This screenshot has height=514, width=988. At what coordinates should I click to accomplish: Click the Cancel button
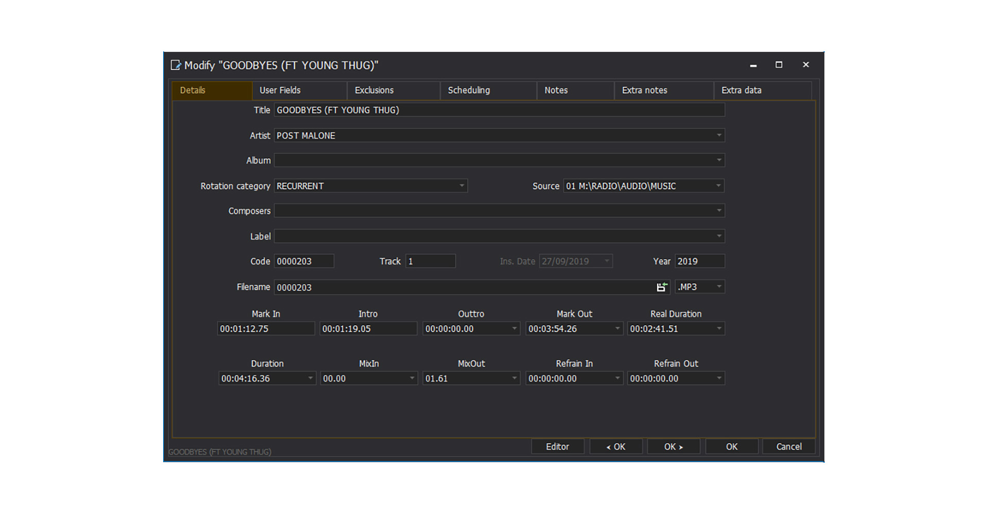click(788, 447)
